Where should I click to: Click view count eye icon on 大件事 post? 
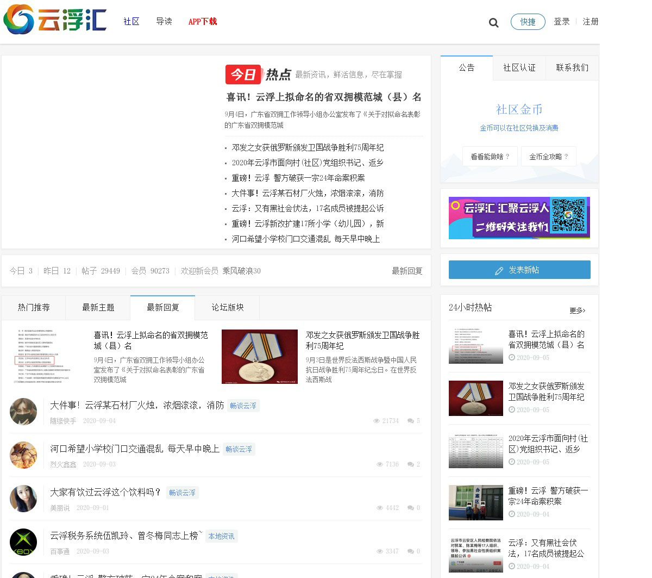(x=377, y=421)
